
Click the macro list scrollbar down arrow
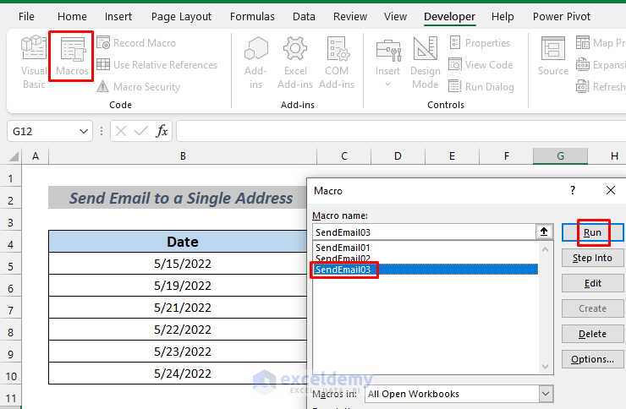coord(546,367)
